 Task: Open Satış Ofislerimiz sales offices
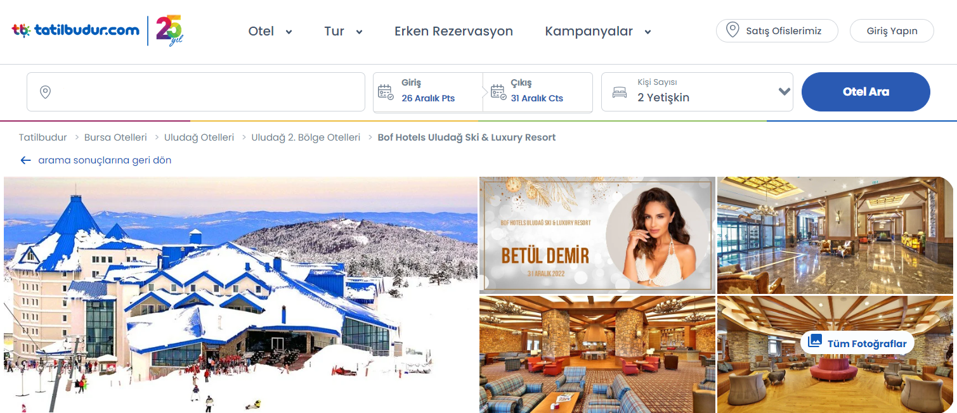pyautogui.click(x=777, y=31)
